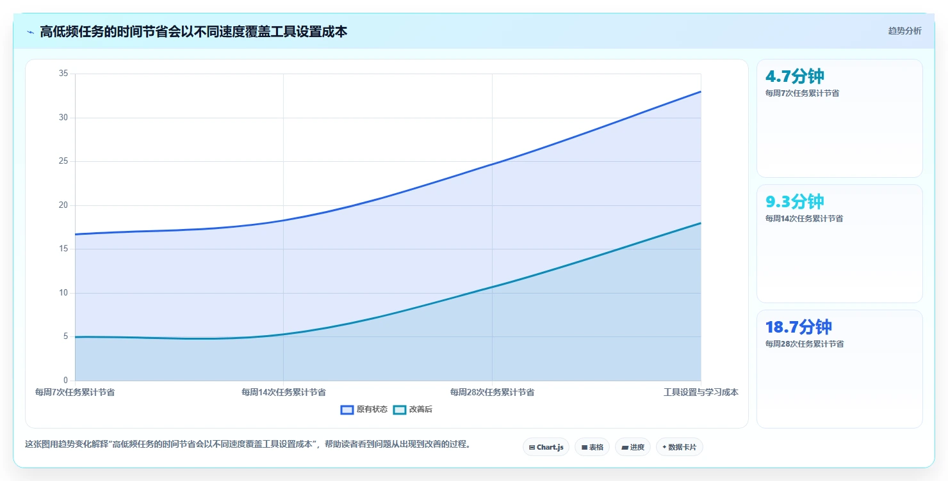Image resolution: width=948 pixels, height=481 pixels.
Task: Click the 9.3分钟 stat card value
Action: [794, 201]
